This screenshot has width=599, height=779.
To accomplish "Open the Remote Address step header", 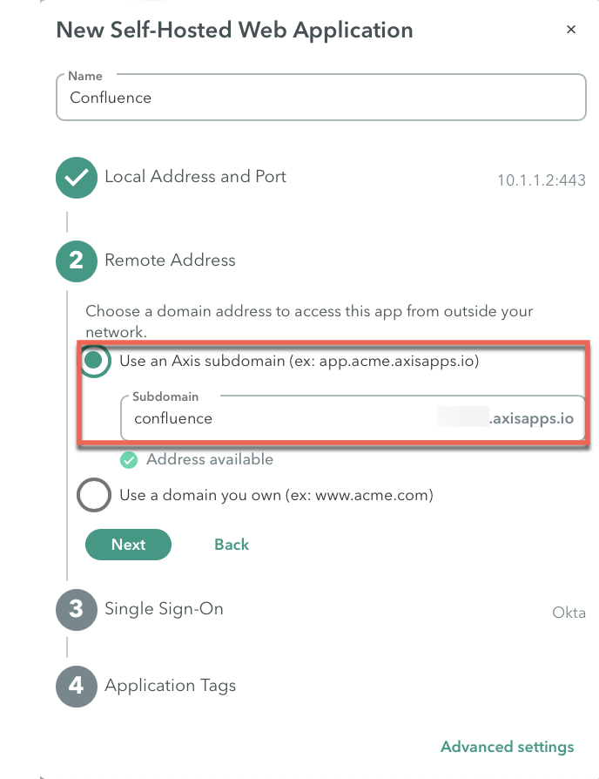I will click(171, 260).
